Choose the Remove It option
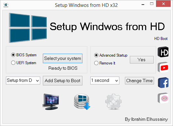Screen dimensions: 173x126 (105, 63)
